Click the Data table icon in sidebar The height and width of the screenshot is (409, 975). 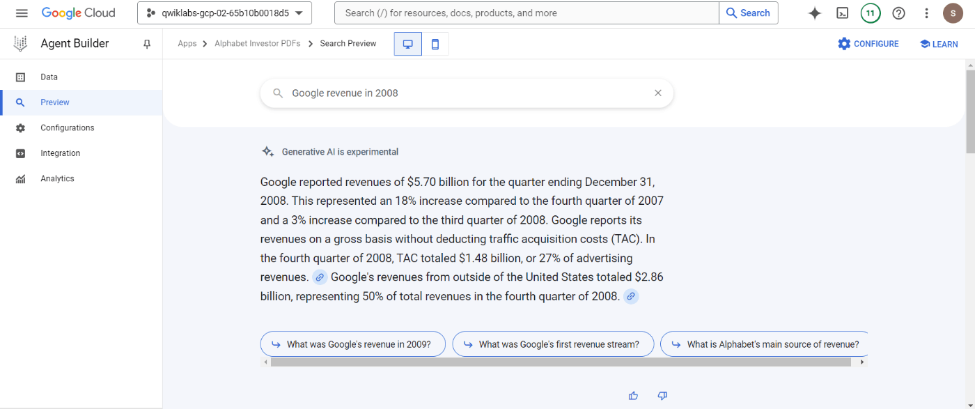coord(20,77)
